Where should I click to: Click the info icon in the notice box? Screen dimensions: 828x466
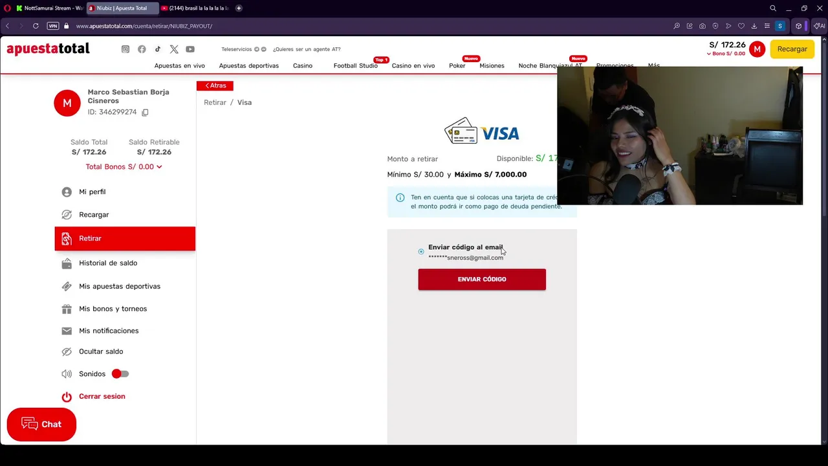pyautogui.click(x=400, y=197)
